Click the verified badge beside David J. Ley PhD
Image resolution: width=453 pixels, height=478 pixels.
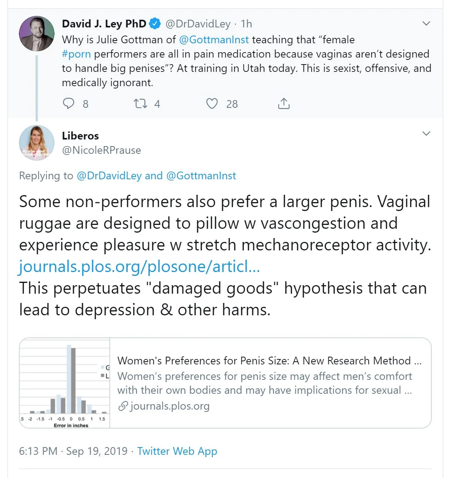coord(155,24)
